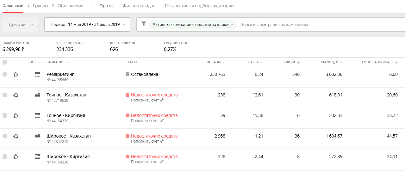The width and height of the screenshot is (405, 172).
Task: Open settings gear for Точное - Киргизия
Action: click(16, 115)
